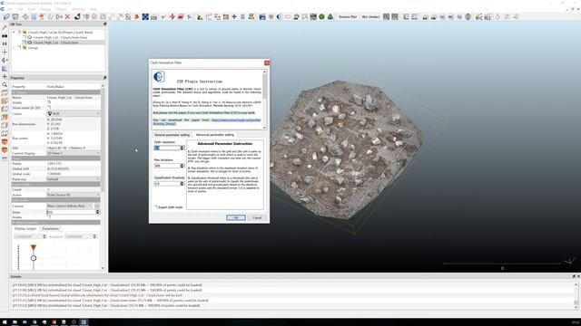Click the SOR filter icon in toolbar

[153, 17]
